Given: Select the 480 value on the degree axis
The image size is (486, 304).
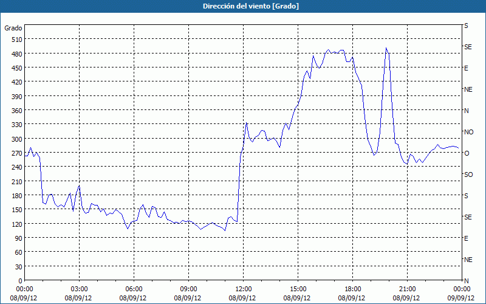Looking at the screenshot, I should [17, 54].
